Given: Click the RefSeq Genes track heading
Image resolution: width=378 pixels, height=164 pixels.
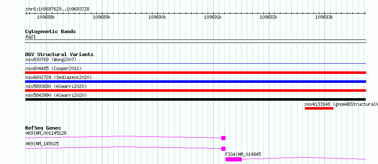Looking at the screenshot, I should click(x=43, y=128).
